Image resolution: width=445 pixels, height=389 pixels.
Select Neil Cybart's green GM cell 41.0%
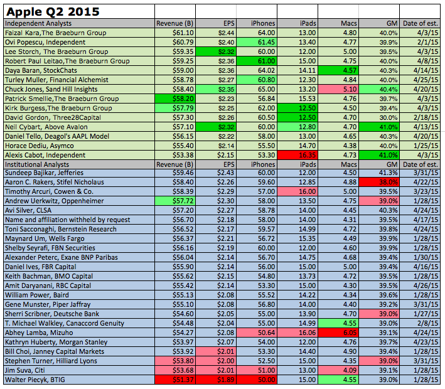(380, 126)
